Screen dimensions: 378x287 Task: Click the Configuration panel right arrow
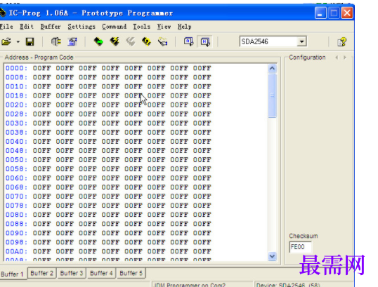(x=345, y=58)
